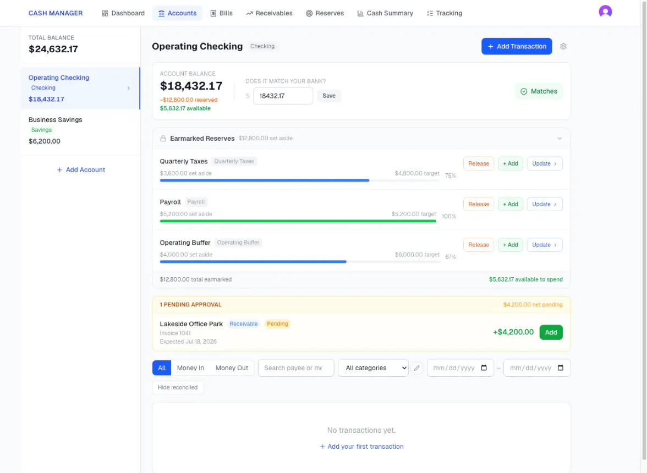View the Cash Summary tab
Screen dimensions: 647x473
(x=385, y=13)
